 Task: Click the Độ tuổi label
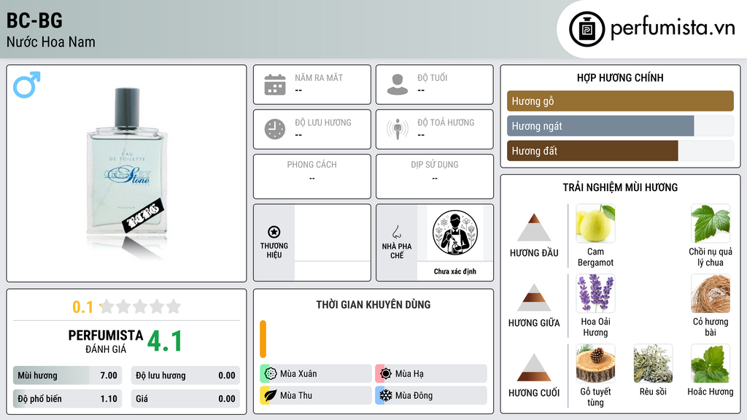(x=433, y=77)
